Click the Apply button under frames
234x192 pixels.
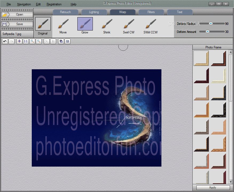click(213, 187)
